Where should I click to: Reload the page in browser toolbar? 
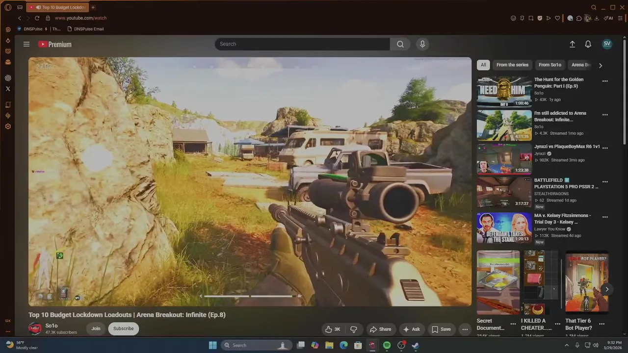click(37, 18)
